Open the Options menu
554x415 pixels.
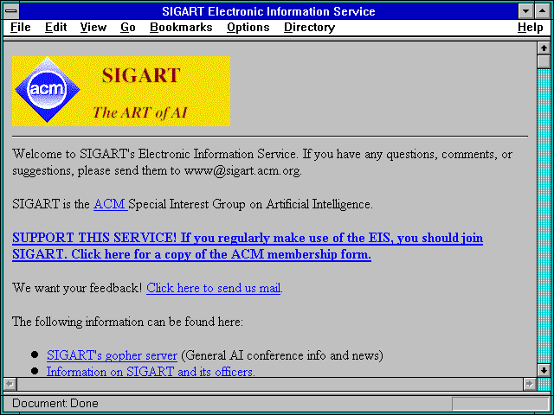[248, 28]
